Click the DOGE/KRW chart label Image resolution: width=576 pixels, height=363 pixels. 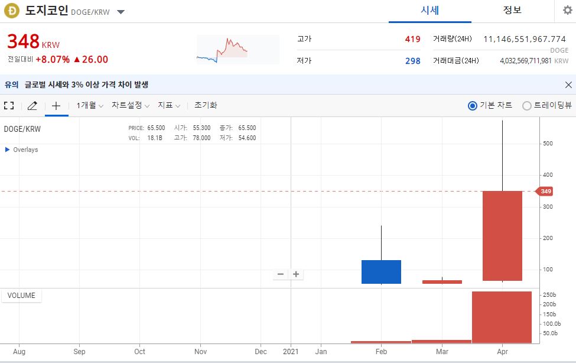[22, 129]
